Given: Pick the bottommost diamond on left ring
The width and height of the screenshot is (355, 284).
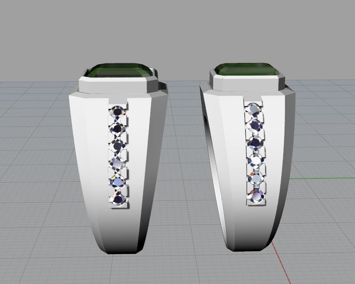Looking at the screenshot, I should 118,199.
